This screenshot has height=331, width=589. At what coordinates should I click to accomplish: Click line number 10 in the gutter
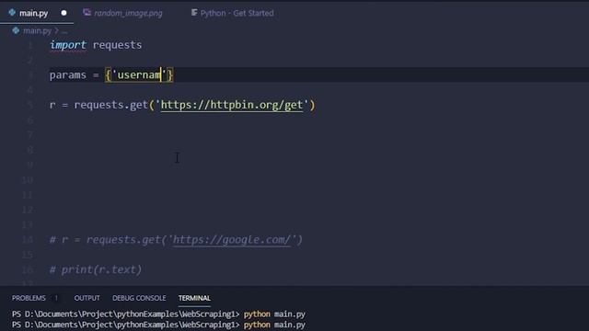(x=28, y=180)
